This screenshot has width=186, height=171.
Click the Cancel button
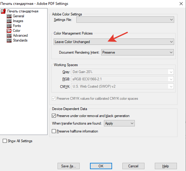point(133,166)
